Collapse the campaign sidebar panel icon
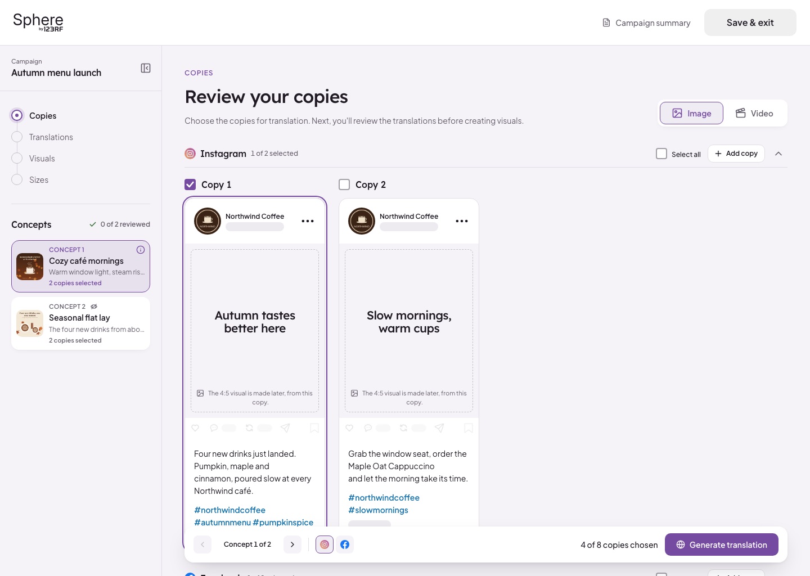The width and height of the screenshot is (810, 576). (146, 68)
